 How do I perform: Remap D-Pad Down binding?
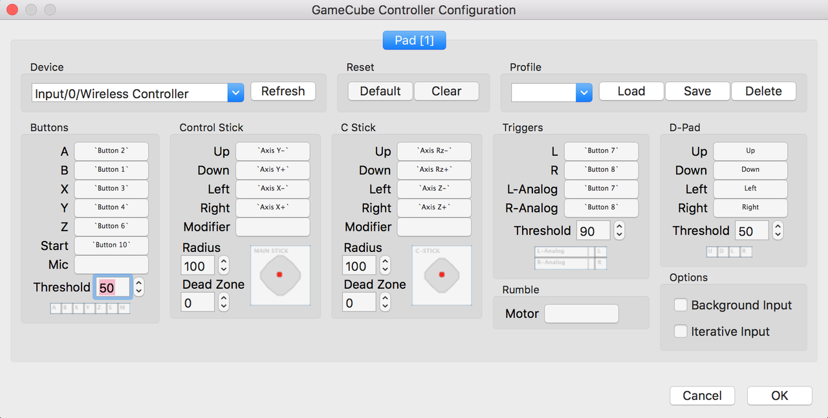click(750, 170)
